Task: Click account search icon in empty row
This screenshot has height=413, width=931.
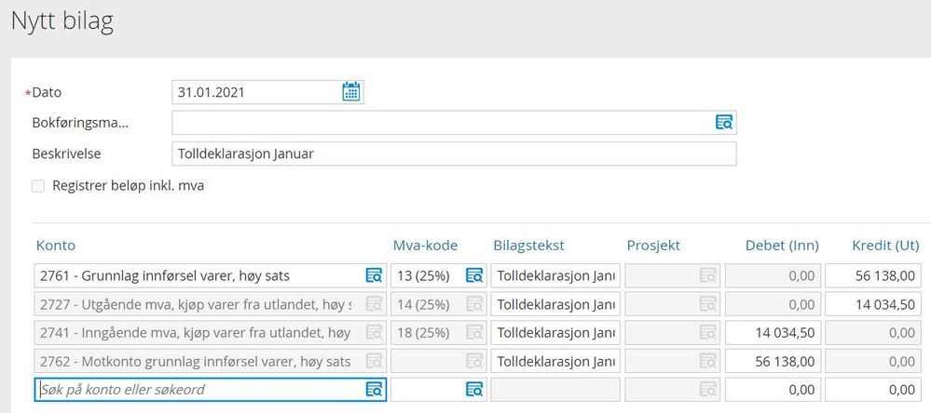Action: pyautogui.click(x=375, y=390)
